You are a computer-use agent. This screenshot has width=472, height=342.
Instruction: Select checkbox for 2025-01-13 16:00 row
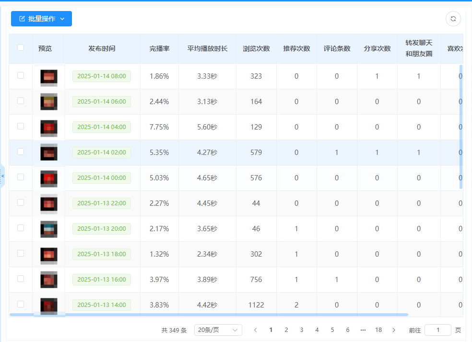pyautogui.click(x=21, y=279)
